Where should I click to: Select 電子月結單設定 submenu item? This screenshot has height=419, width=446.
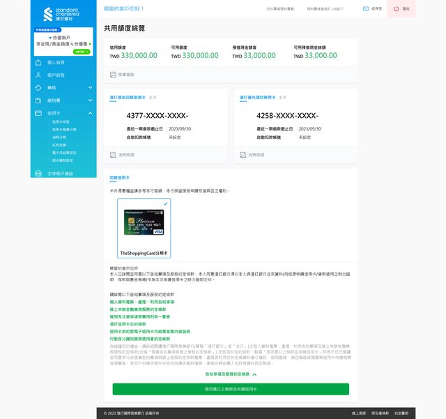tap(65, 152)
